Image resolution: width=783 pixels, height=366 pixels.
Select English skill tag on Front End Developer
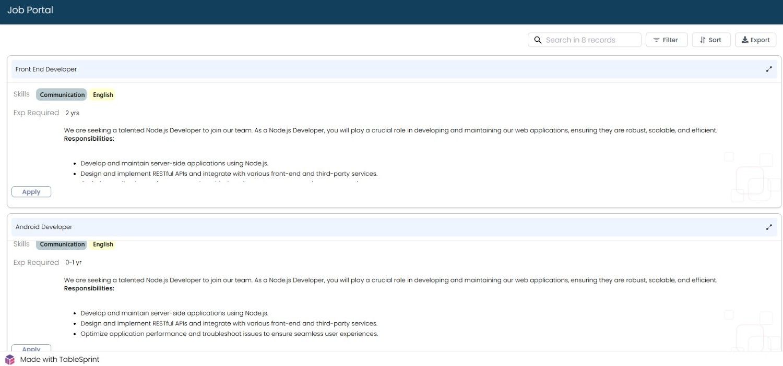pos(103,95)
